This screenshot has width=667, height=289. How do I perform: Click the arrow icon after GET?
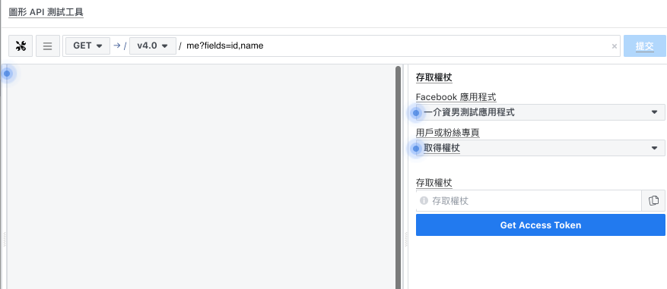117,46
